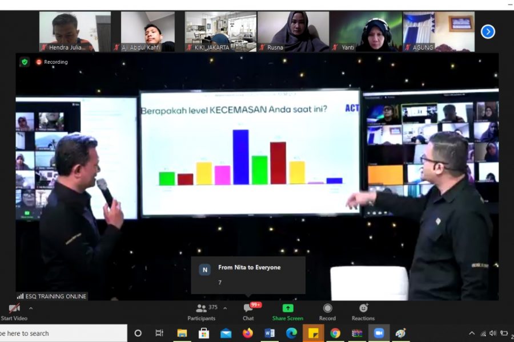The height and width of the screenshot is (342, 514).
Task: Click the green Share Screen button
Action: point(287,311)
